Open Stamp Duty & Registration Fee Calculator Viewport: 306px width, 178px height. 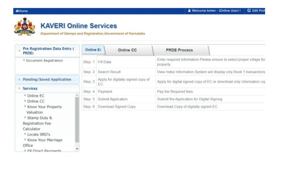click(x=37, y=123)
